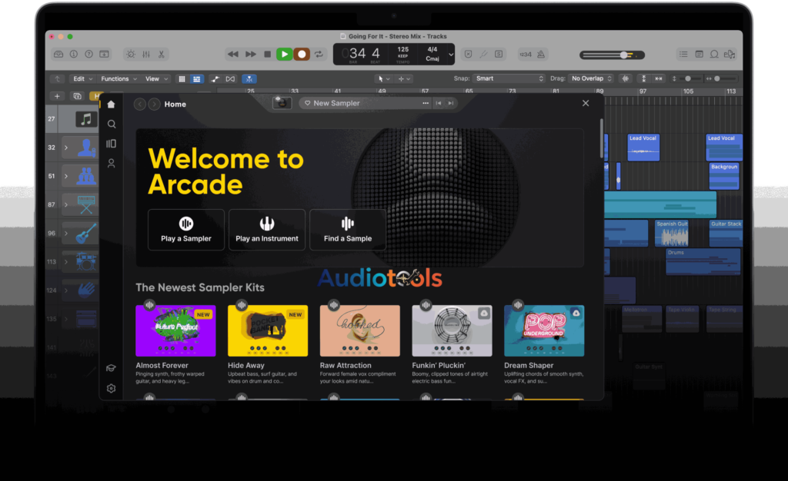
Task: Open the Arcade search icon in sidebar
Action: click(112, 124)
